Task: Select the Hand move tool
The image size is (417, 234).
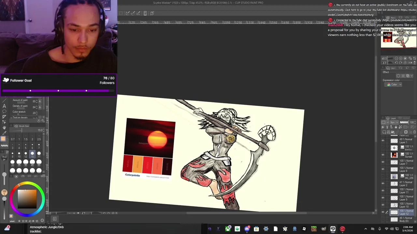Action: (4, 127)
